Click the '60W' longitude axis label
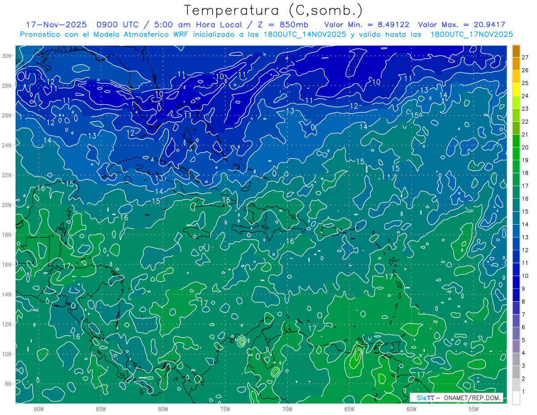Viewport: 537px width, 415px height. (x=412, y=409)
